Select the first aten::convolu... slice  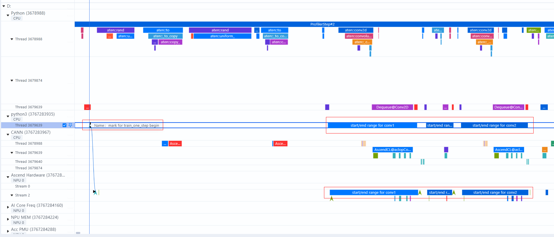359,36
